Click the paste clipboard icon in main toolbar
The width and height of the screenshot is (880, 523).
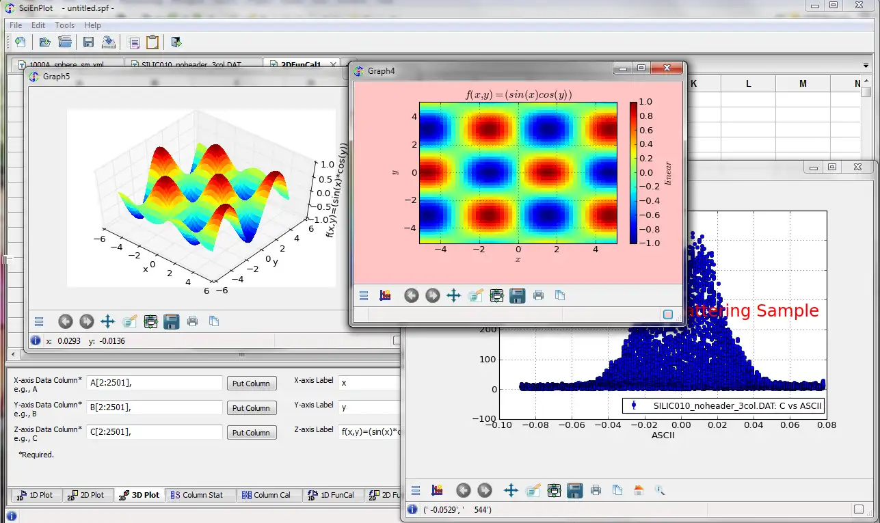(x=152, y=42)
